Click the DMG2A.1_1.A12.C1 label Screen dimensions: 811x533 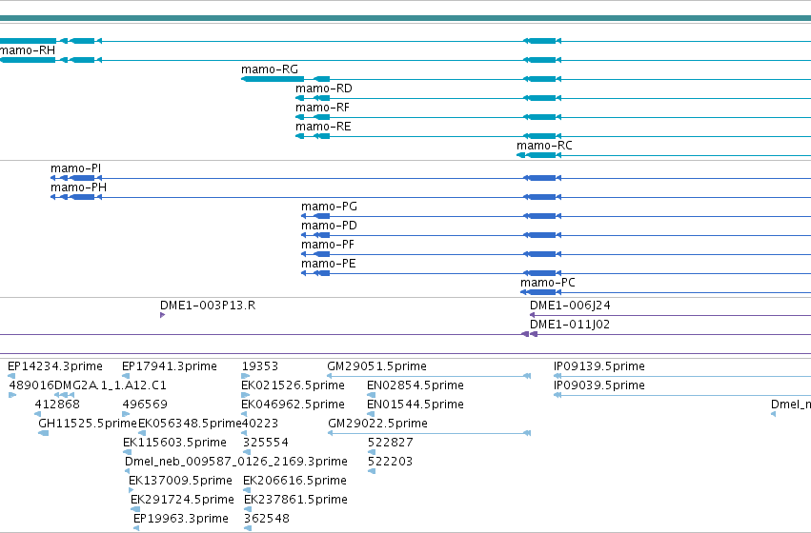(111, 385)
